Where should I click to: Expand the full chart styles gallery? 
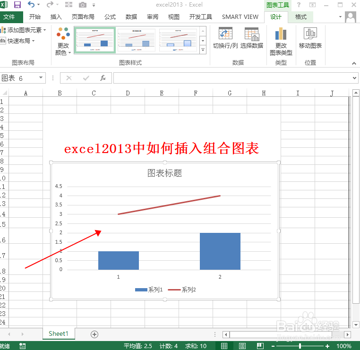click(203, 49)
